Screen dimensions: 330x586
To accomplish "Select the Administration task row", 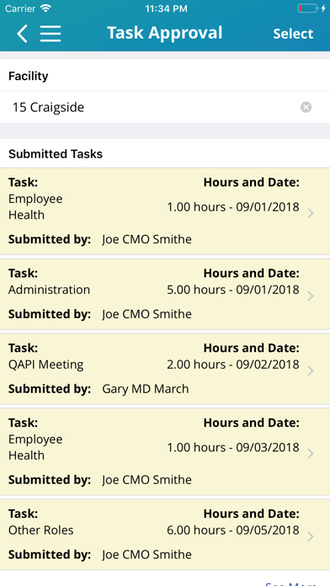I will [x=165, y=294].
